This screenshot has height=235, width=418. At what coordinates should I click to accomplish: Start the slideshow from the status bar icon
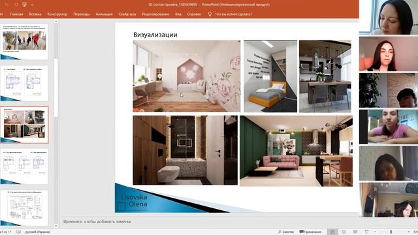(366, 232)
